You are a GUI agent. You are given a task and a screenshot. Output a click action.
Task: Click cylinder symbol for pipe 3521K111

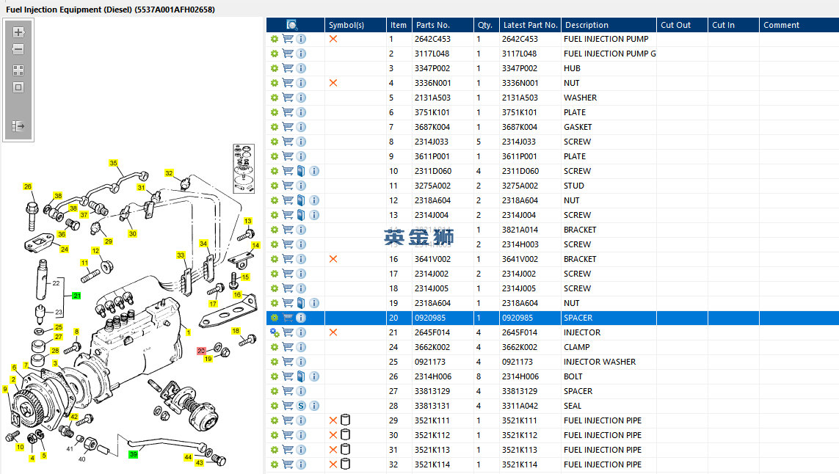(x=346, y=420)
